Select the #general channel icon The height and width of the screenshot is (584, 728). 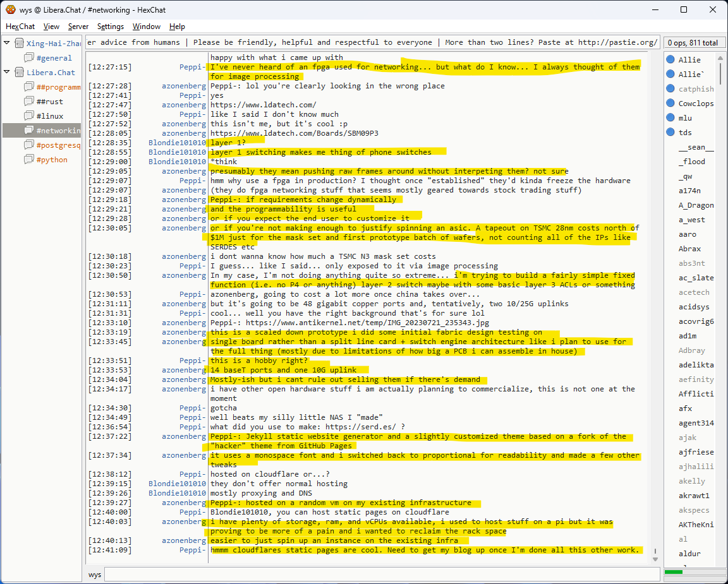click(28, 58)
